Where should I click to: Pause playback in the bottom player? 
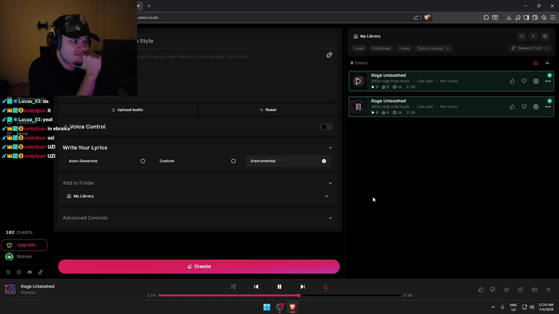(279, 287)
